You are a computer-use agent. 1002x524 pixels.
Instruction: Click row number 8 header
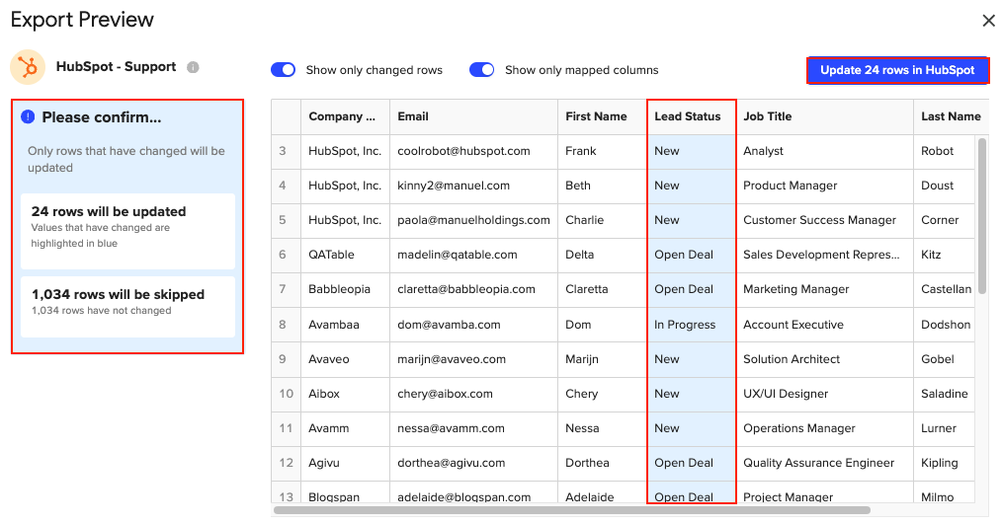coord(285,325)
